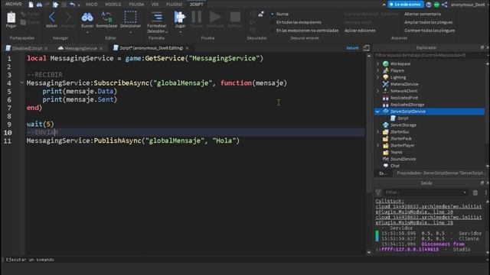This screenshot has height=275, width=490.
Task: Click the undo arrow in quick-access bar
Action: (x=72, y=5)
